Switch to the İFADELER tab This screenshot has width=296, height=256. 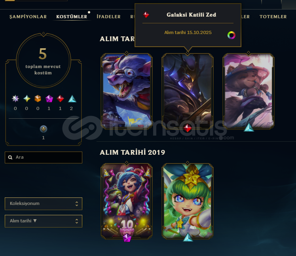[108, 17]
